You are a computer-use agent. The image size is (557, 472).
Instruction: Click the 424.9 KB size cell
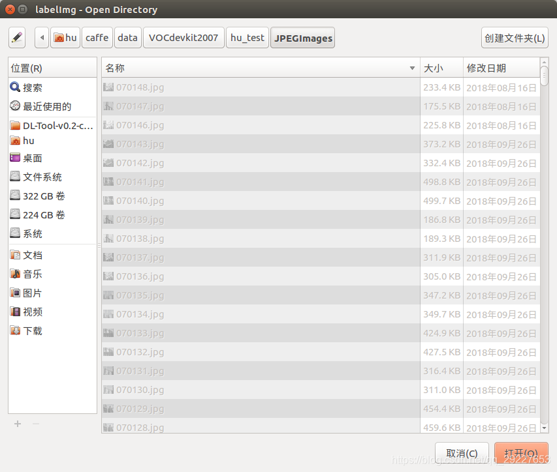point(441,333)
